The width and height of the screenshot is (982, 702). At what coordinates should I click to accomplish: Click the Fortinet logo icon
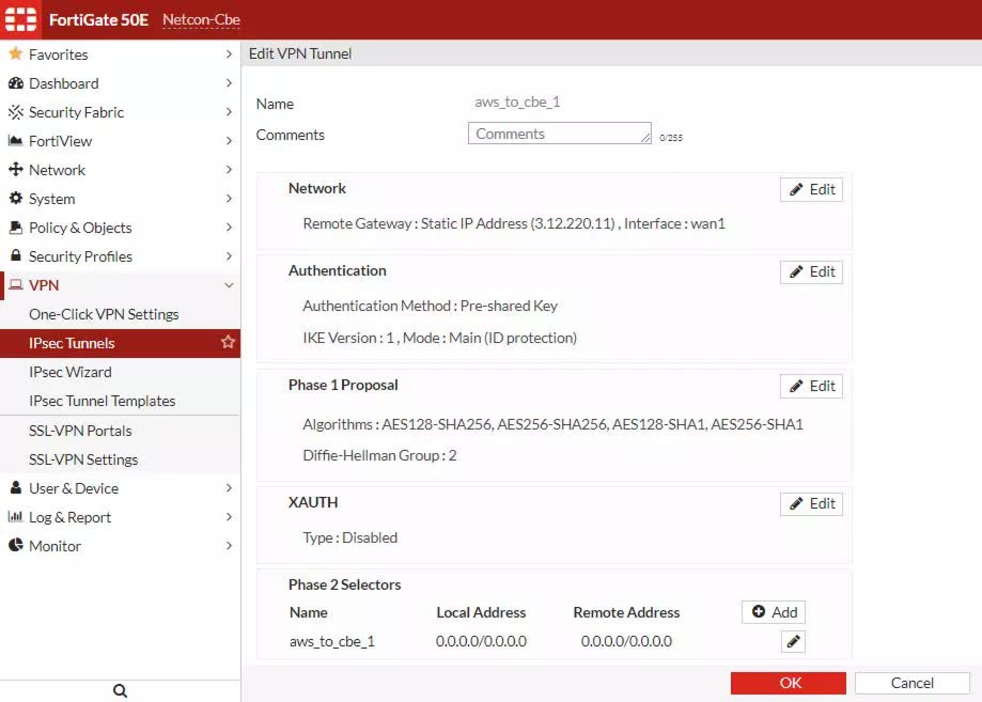21,19
